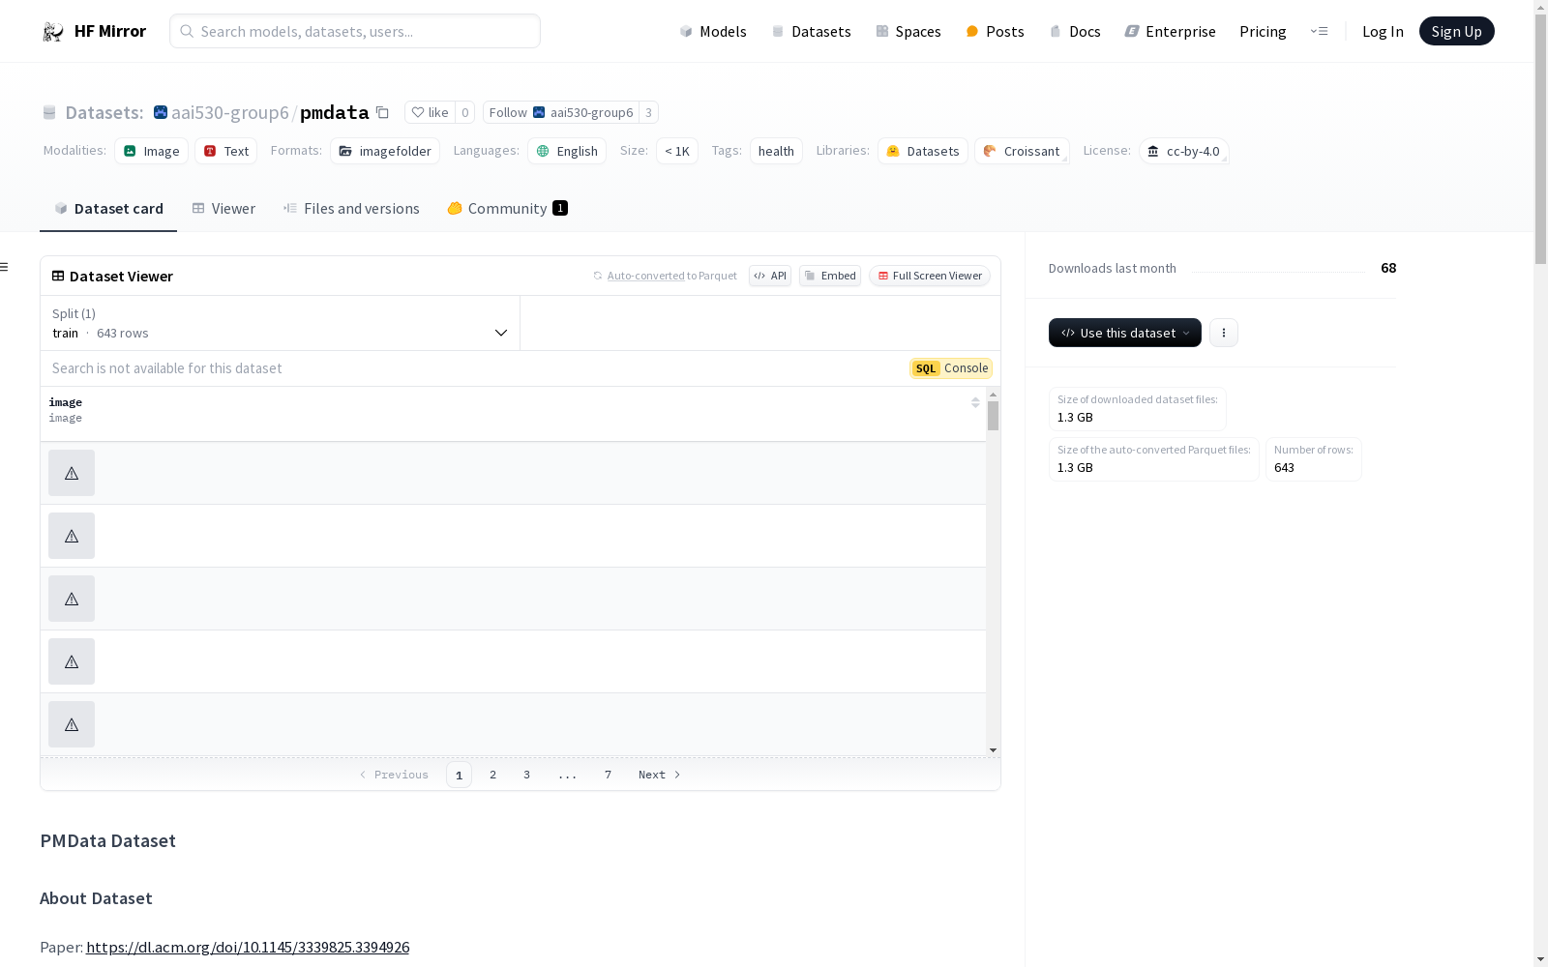The image size is (1548, 967).
Task: Open the more options kebab button
Action: (x=1224, y=333)
